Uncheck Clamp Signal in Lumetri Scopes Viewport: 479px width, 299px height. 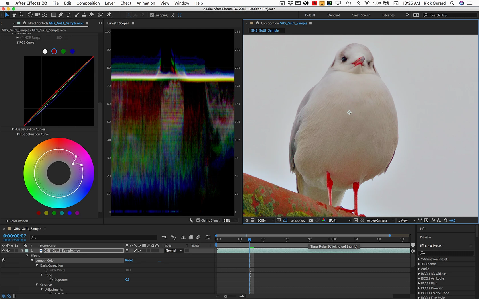click(198, 220)
